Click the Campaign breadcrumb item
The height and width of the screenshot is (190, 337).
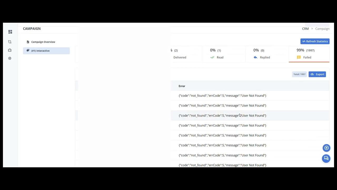coord(323,29)
